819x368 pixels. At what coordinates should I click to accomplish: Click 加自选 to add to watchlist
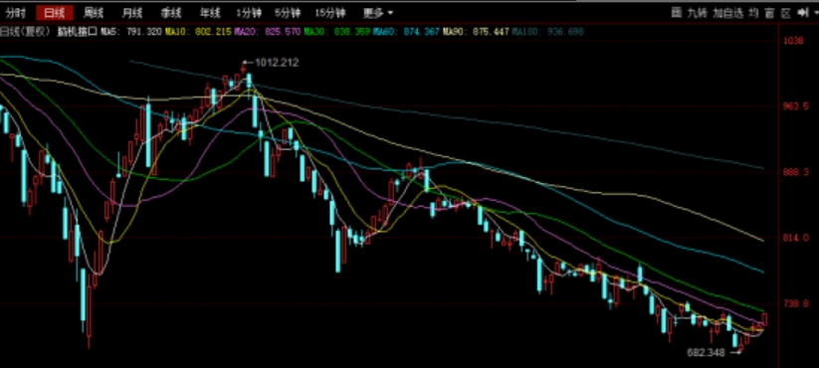tap(727, 13)
